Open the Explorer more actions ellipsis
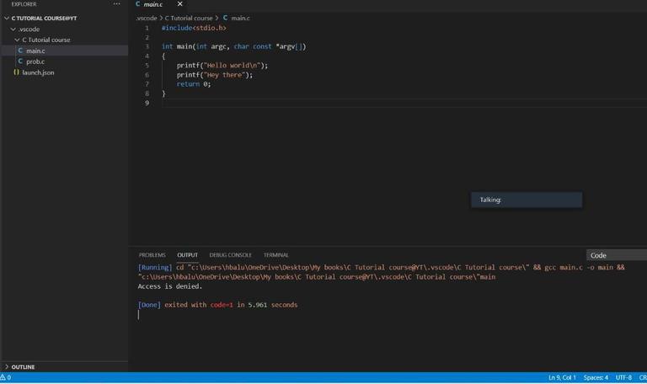 coord(116,4)
